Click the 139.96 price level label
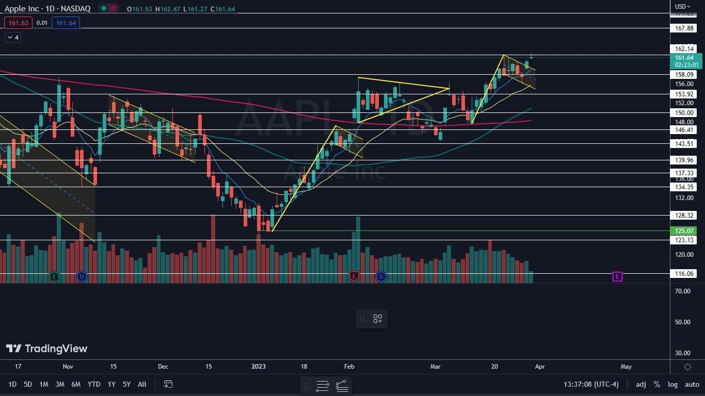The width and height of the screenshot is (705, 396). (684, 160)
